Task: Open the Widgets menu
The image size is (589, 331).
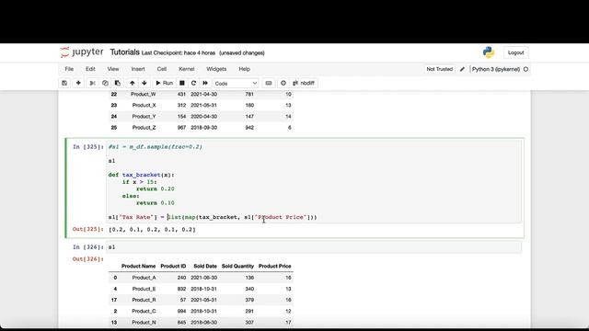Action: click(216, 69)
